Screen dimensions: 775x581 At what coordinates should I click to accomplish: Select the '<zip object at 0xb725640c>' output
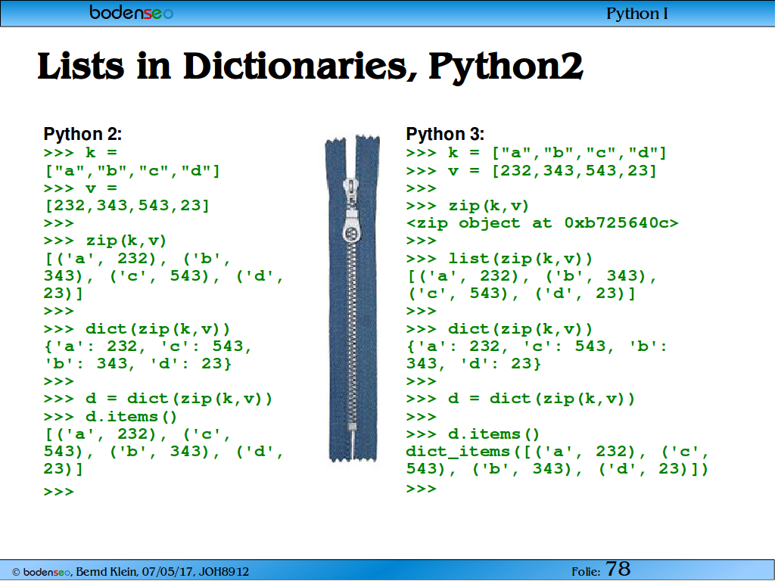542,223
